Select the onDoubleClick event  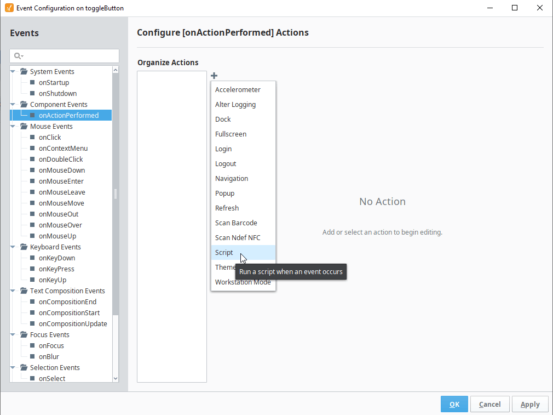point(61,159)
